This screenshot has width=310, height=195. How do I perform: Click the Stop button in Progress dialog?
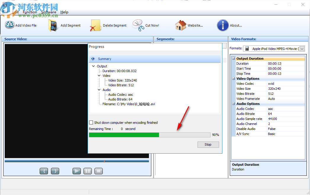208,144
